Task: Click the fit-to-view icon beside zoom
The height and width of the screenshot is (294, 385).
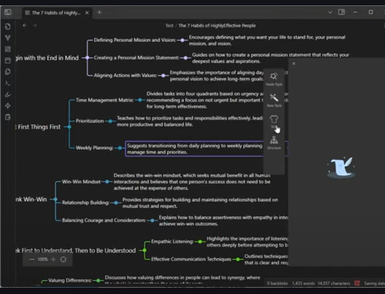Action: [63, 259]
